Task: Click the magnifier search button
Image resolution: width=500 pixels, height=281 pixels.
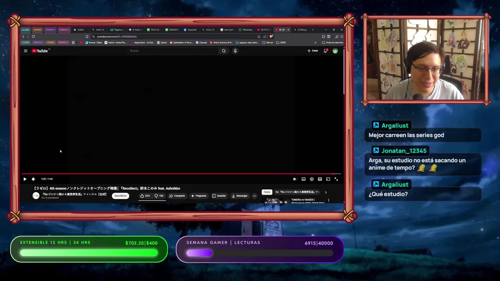Action: (224, 51)
